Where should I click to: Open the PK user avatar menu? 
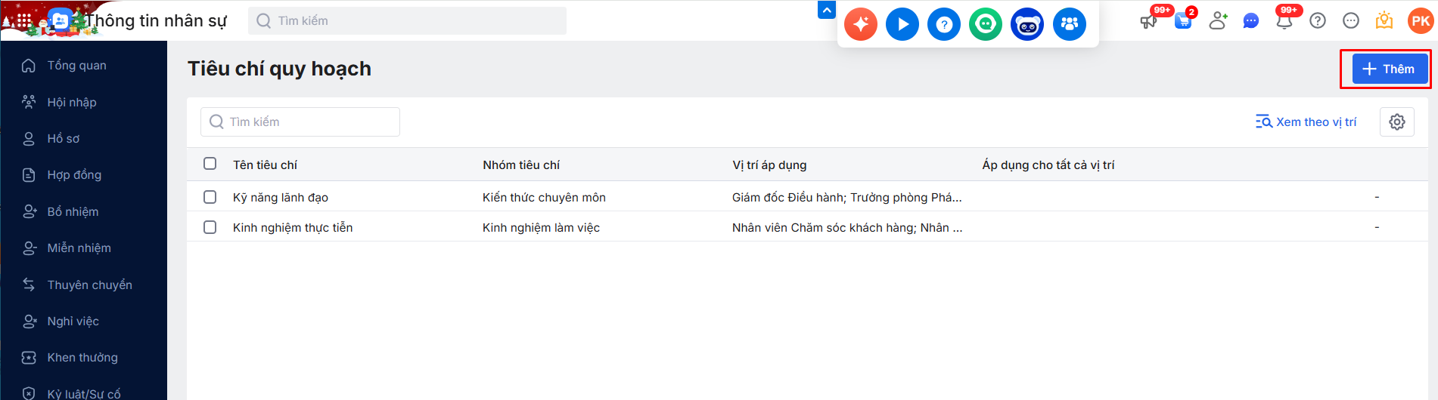[1421, 21]
